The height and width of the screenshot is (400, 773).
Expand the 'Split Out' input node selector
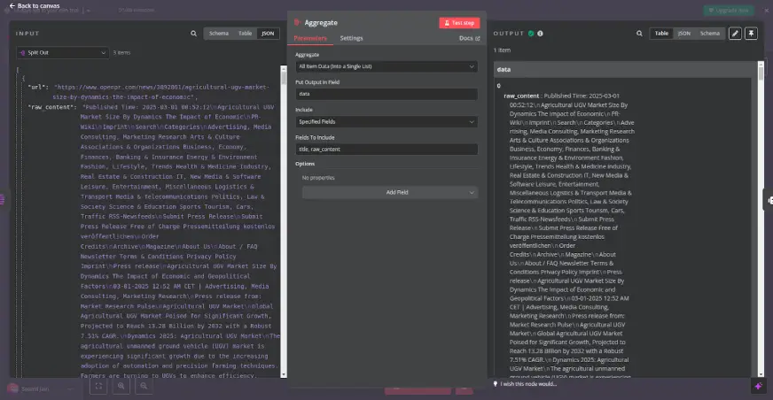tap(61, 52)
